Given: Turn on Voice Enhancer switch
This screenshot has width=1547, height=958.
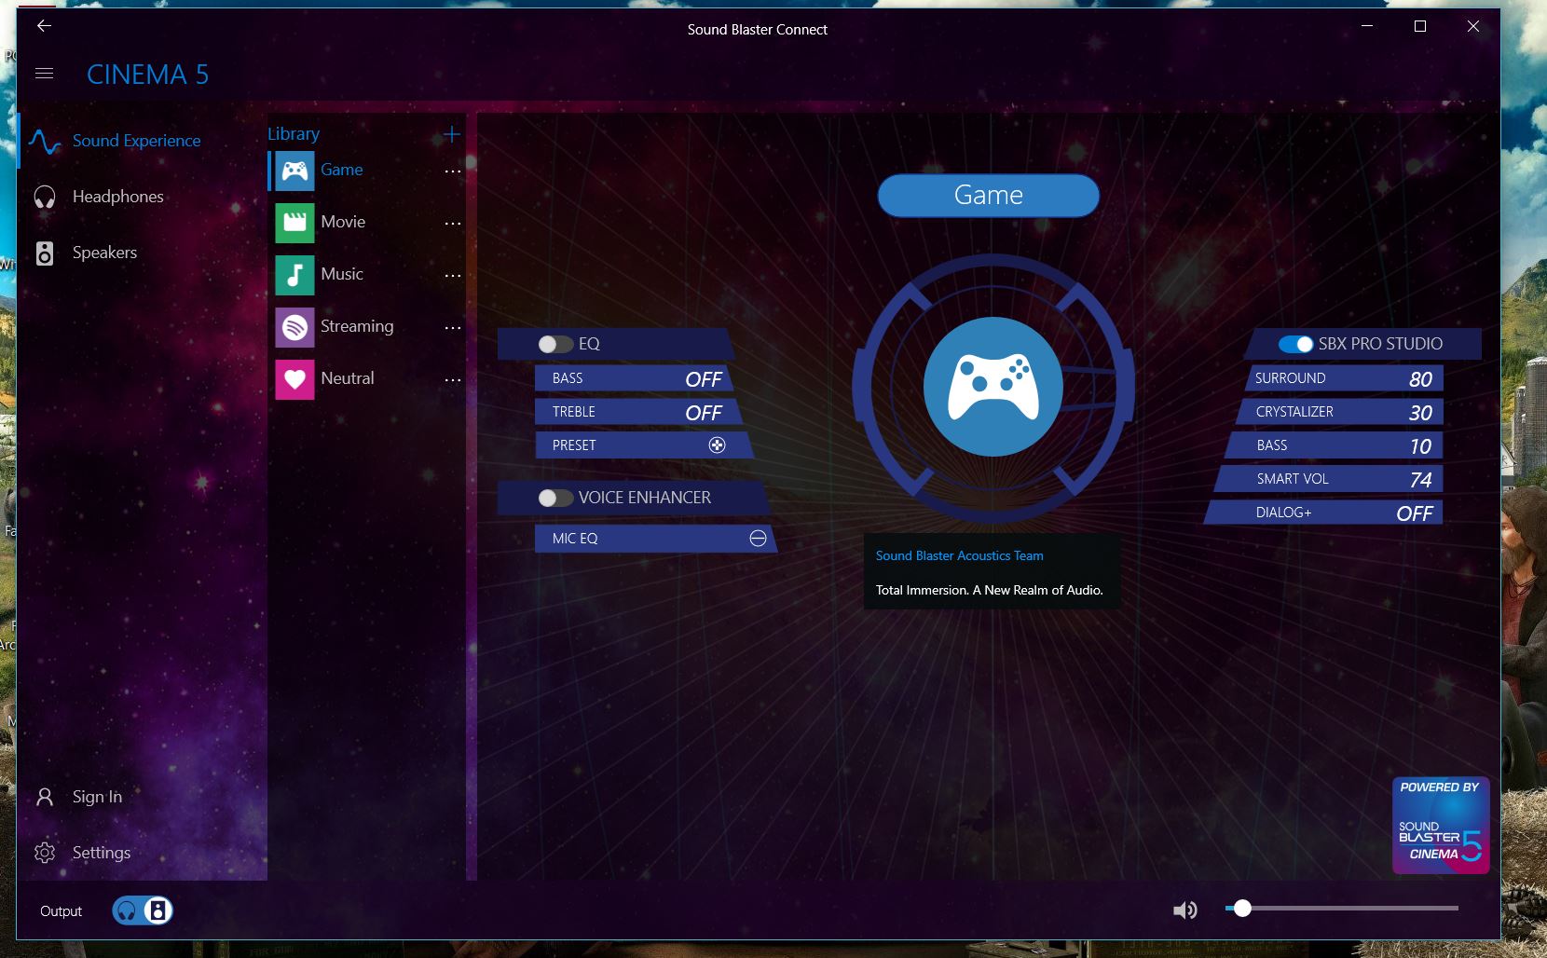Looking at the screenshot, I should pos(554,498).
